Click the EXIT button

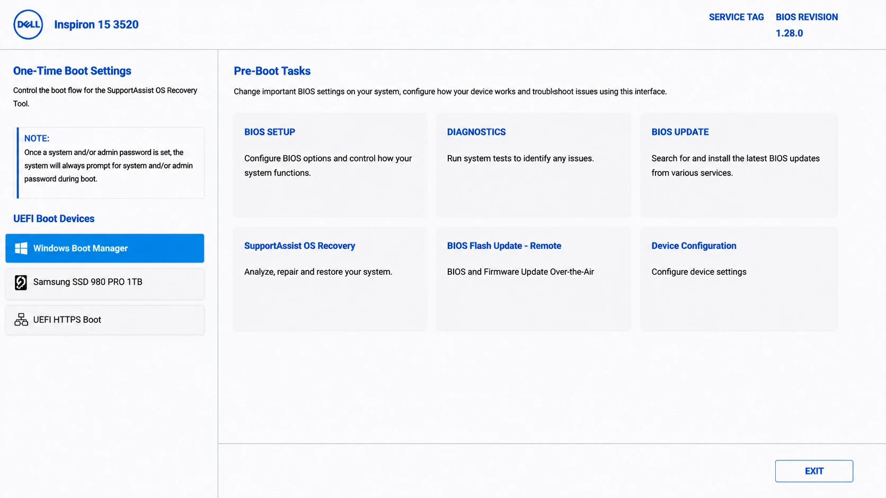pos(814,471)
